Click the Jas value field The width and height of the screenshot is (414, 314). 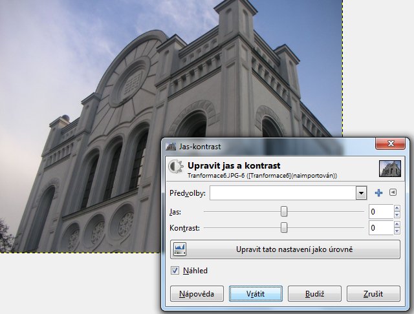point(381,211)
